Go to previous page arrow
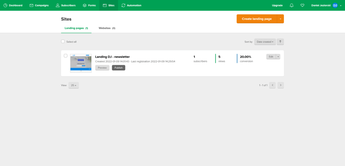Viewport: 345px width, 166px height. (x=272, y=85)
